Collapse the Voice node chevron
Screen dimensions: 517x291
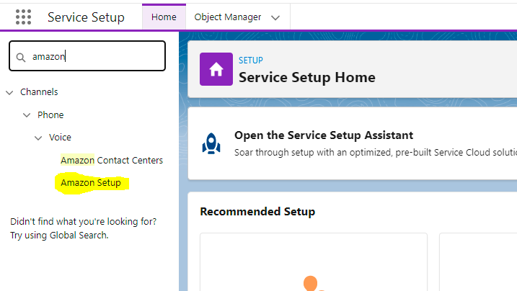tap(38, 138)
